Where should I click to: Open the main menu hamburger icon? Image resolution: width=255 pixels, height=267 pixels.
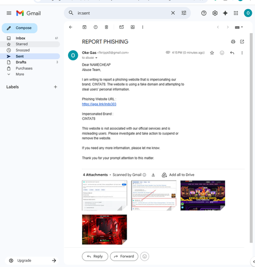pos(9,13)
